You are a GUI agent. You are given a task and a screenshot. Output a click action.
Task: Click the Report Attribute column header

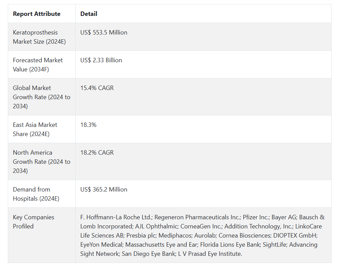(x=37, y=14)
